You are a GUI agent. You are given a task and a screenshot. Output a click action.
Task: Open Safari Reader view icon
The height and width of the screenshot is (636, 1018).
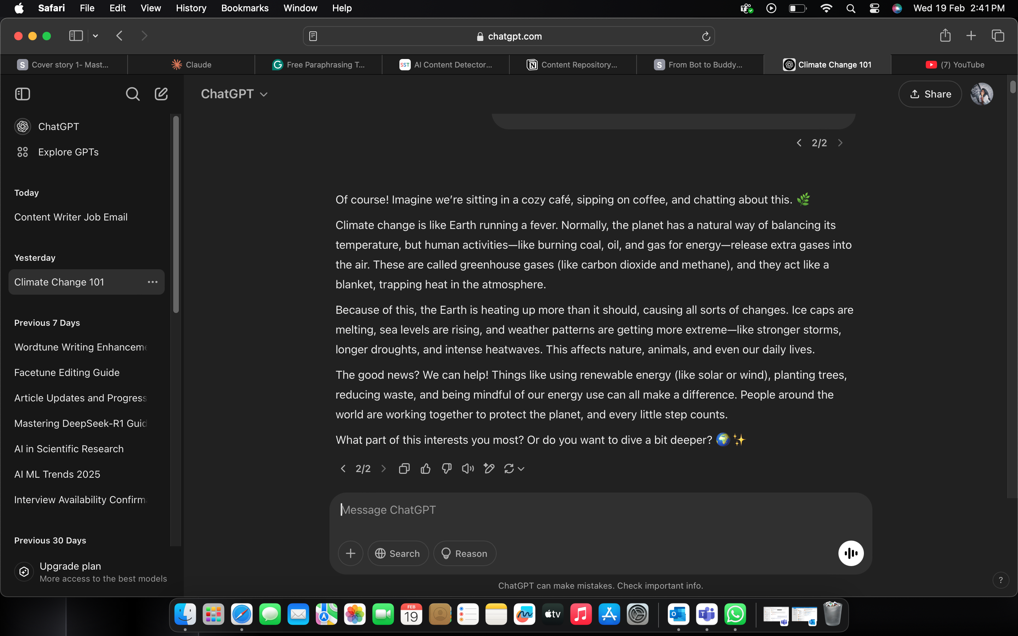coord(313,36)
